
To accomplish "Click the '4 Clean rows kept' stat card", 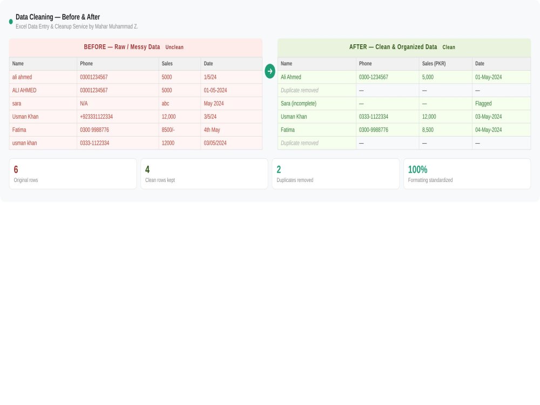I will coord(204,174).
